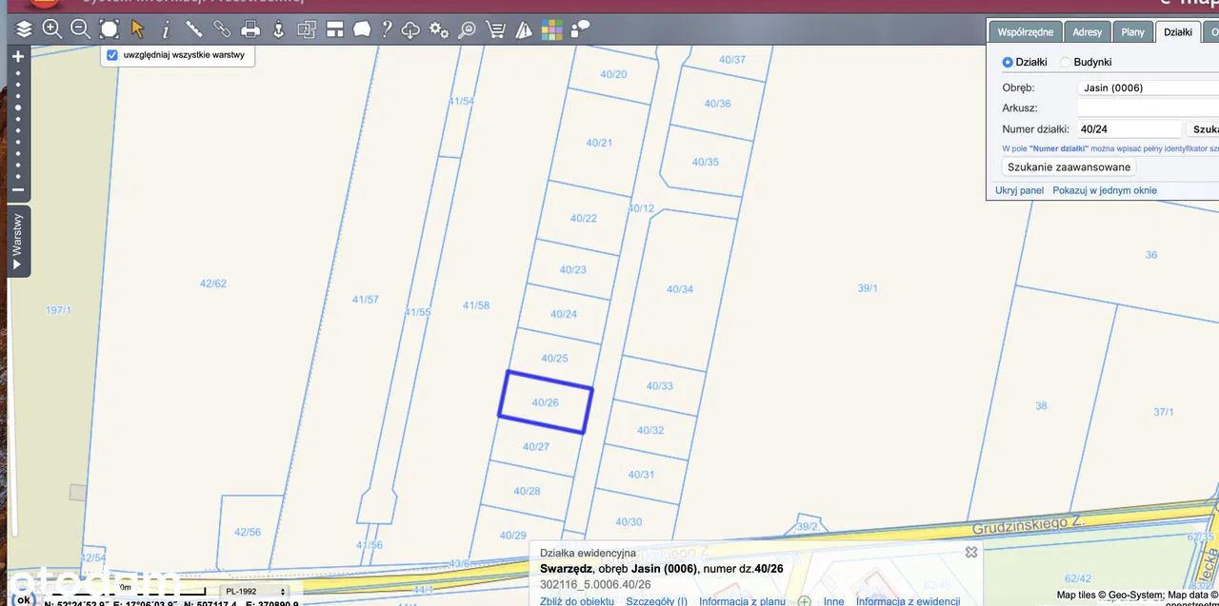Click the zoom out magnifier tool
The image size is (1219, 606).
coord(81,29)
